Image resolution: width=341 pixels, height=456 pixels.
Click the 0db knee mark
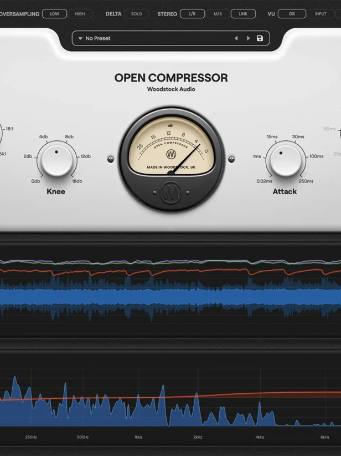click(x=35, y=181)
